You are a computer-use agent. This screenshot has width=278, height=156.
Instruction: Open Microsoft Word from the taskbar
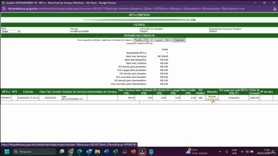click(106, 152)
